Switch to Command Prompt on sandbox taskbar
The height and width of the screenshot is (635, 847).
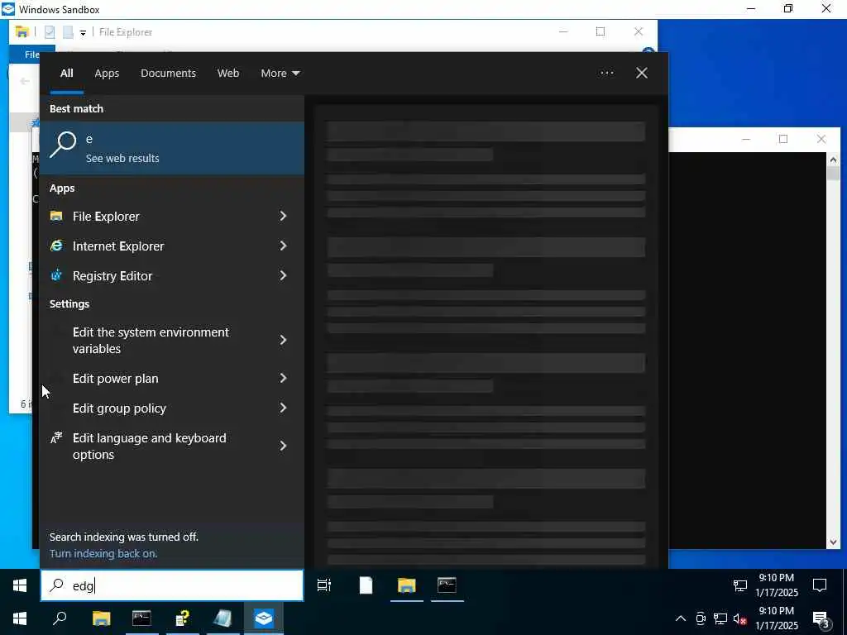point(447,585)
